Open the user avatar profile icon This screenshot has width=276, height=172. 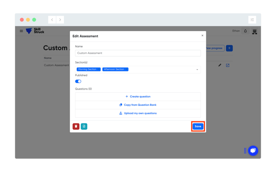[255, 31]
